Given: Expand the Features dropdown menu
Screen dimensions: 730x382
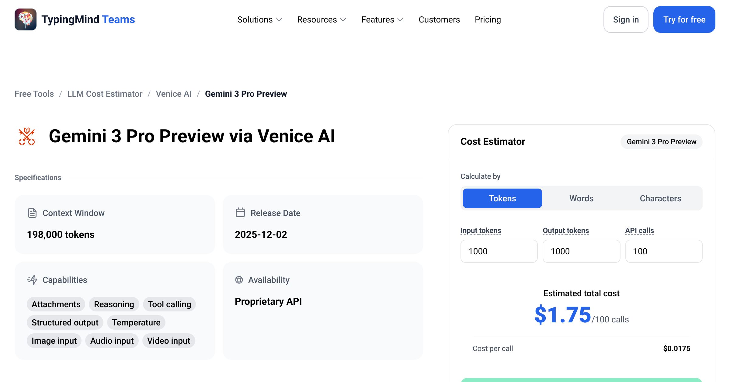Looking at the screenshot, I should [382, 19].
